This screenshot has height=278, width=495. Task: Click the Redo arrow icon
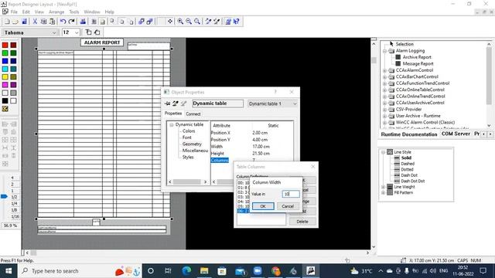72,22
